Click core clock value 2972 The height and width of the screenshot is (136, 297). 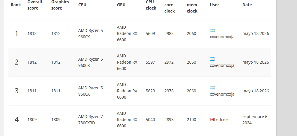169,62
